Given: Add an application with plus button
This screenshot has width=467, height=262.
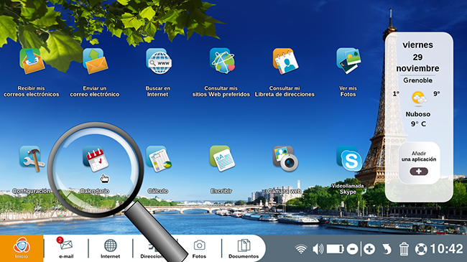Looking at the screenshot, I should pos(419,172).
